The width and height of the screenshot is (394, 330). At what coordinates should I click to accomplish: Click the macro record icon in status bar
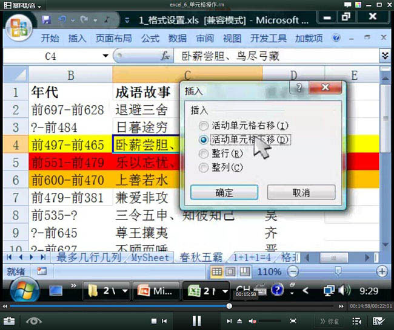point(42,271)
